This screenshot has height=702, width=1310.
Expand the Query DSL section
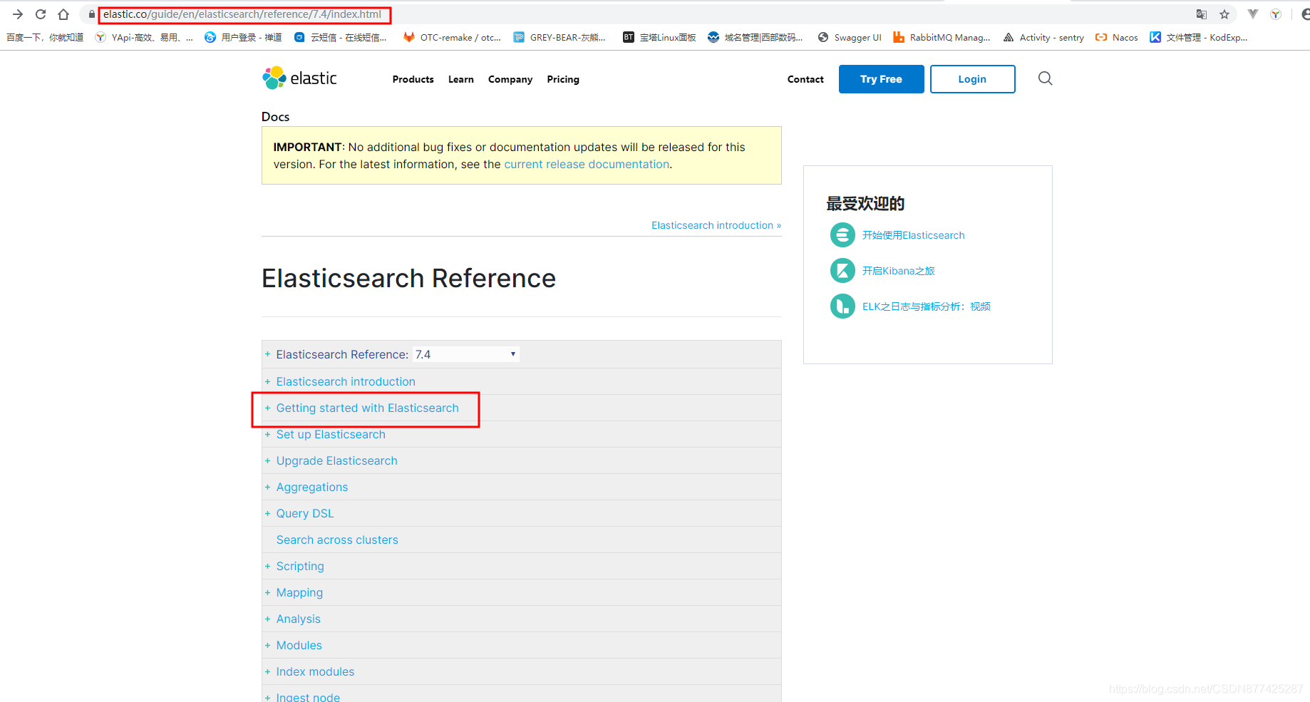pos(268,513)
